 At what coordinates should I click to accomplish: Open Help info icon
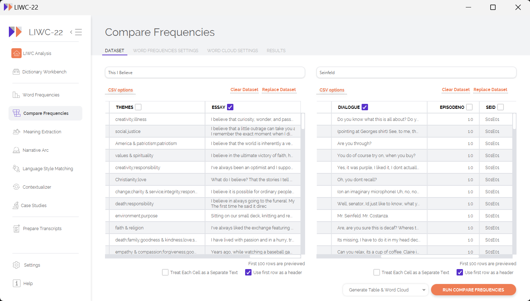point(16,283)
